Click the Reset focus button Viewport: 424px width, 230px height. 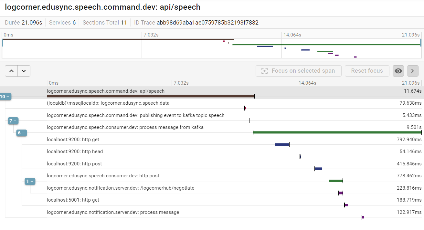tap(367, 71)
